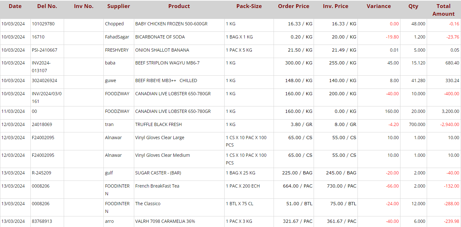This screenshot has height=227, width=461.
Task: Click supplier FahadSagar cell
Action: tap(117, 37)
